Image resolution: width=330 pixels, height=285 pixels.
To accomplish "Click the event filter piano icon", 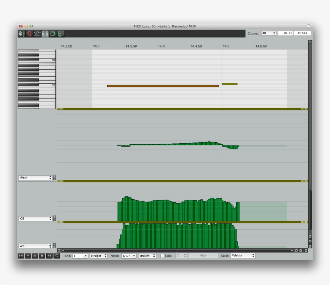I will [21, 33].
